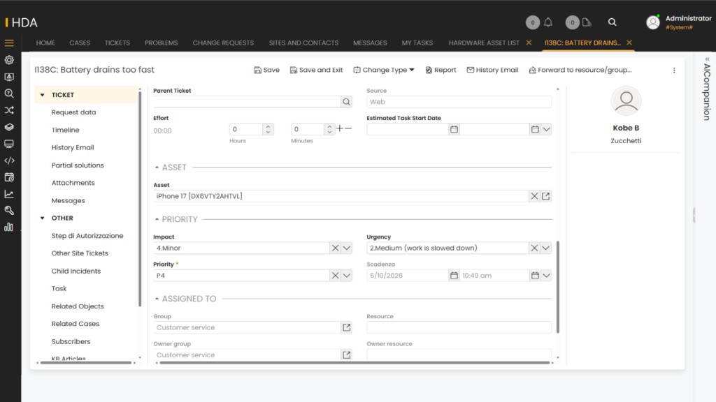The height and width of the screenshot is (402, 716).
Task: Click the form's vertical scrollbar
Action: coord(557,287)
